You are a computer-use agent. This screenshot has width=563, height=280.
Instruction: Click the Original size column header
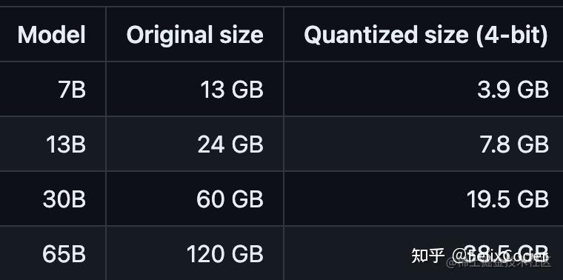click(195, 35)
